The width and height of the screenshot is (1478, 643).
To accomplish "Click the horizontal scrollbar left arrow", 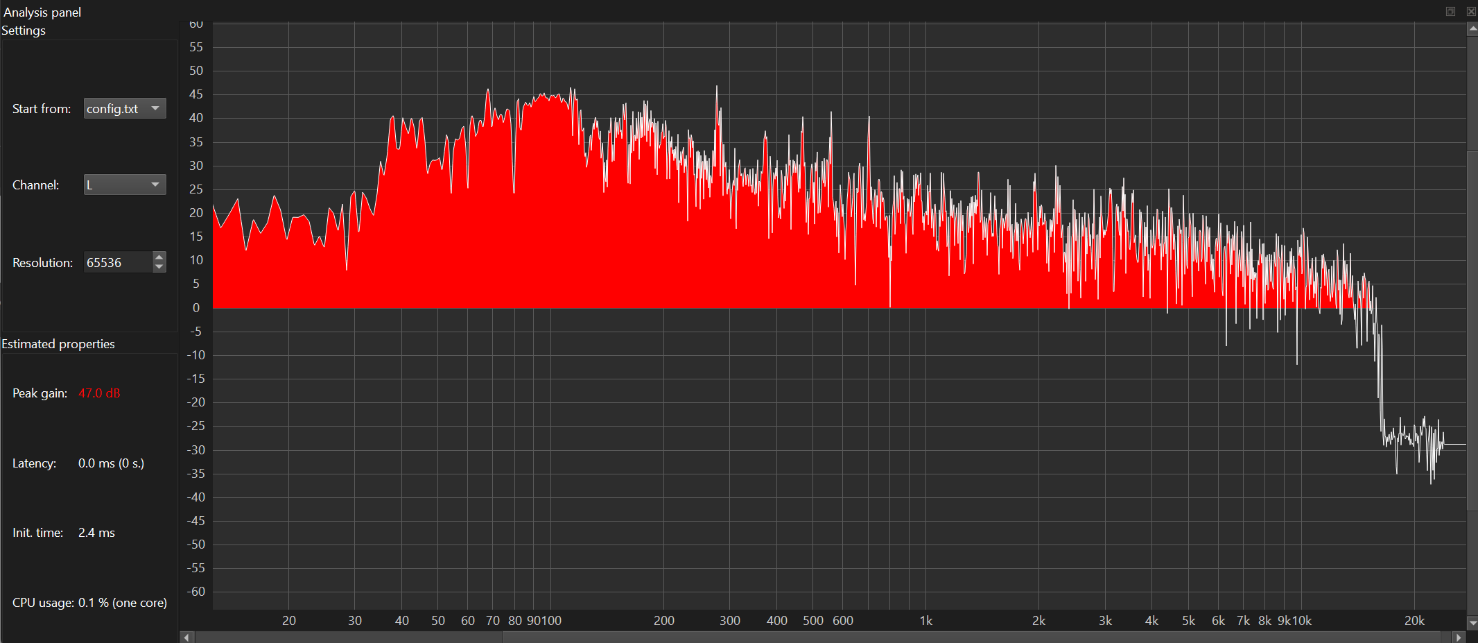I will (x=186, y=637).
